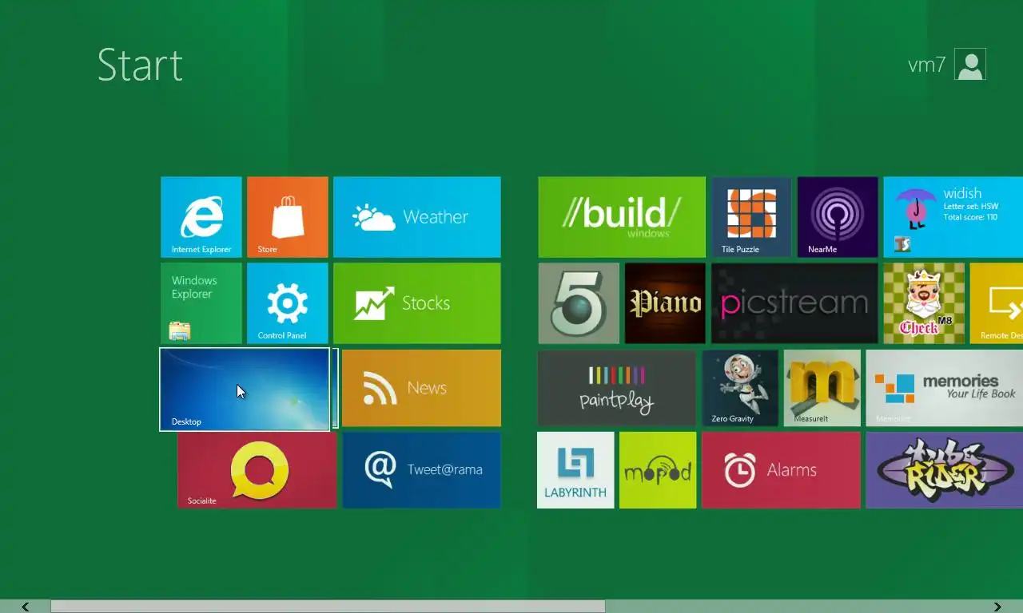Open the Piano app tile

pyautogui.click(x=665, y=303)
